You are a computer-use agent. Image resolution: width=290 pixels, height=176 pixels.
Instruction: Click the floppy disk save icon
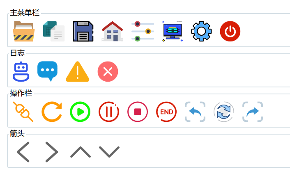[x=83, y=31]
